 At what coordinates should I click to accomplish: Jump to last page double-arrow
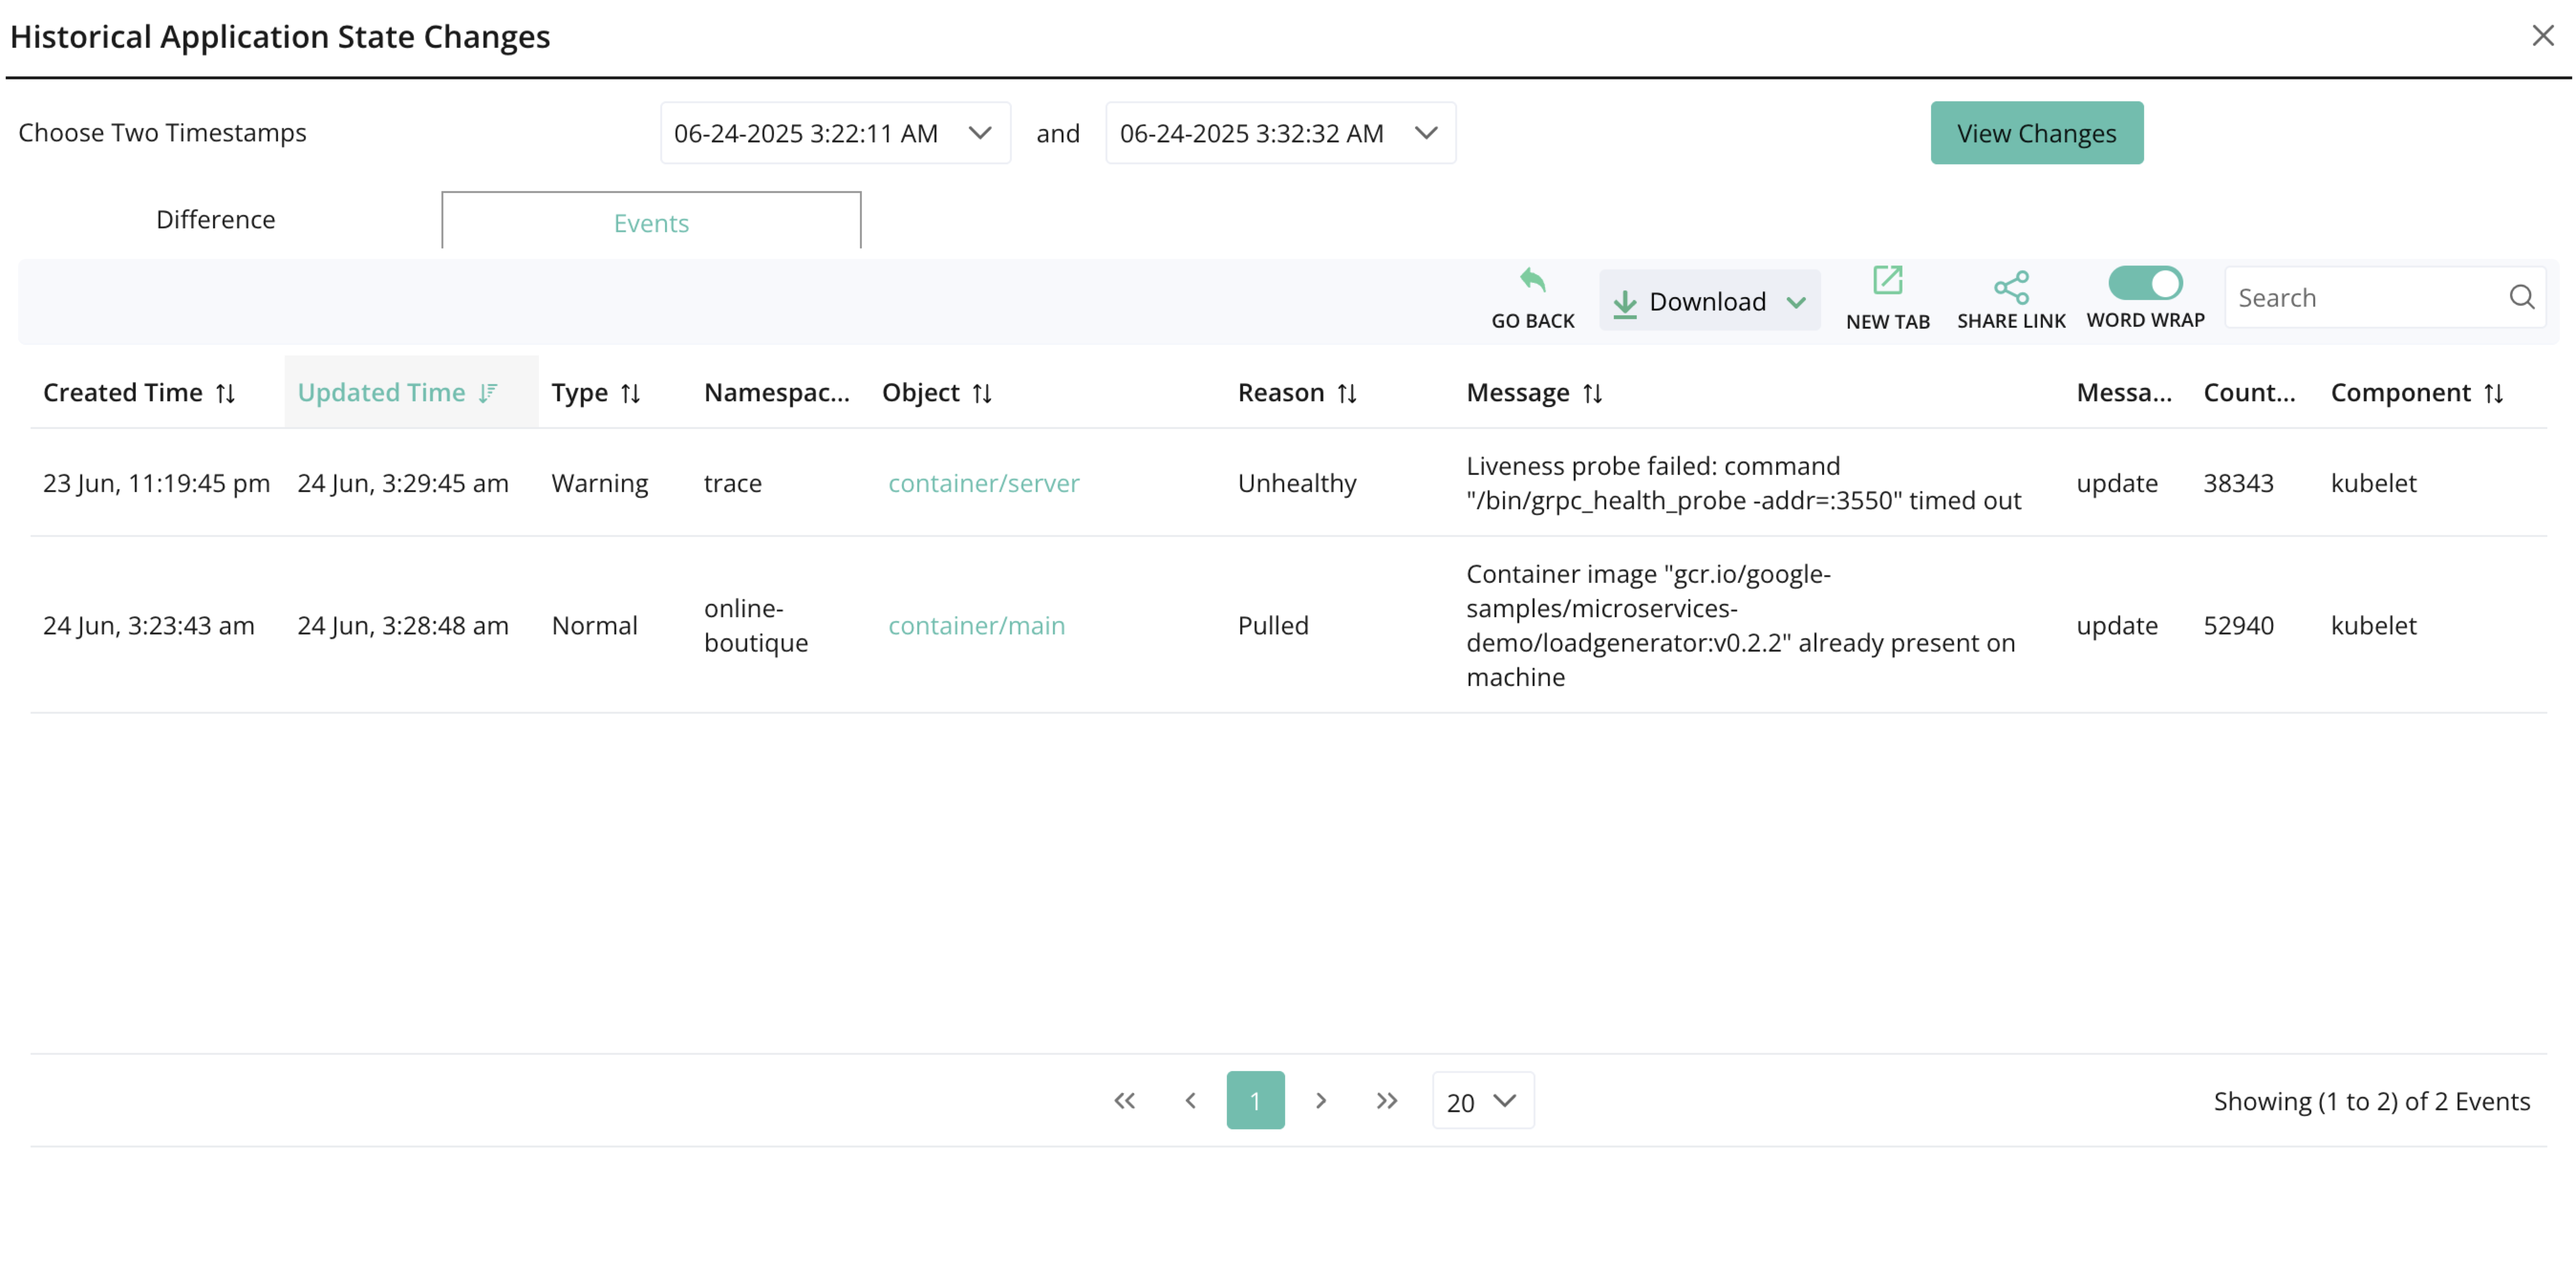pos(1386,1100)
